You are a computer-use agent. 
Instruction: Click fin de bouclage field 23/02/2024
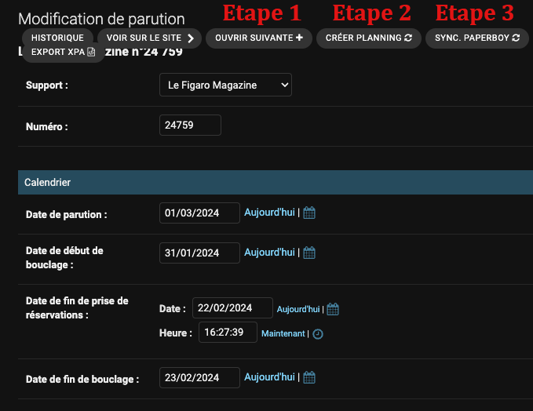pyautogui.click(x=199, y=378)
